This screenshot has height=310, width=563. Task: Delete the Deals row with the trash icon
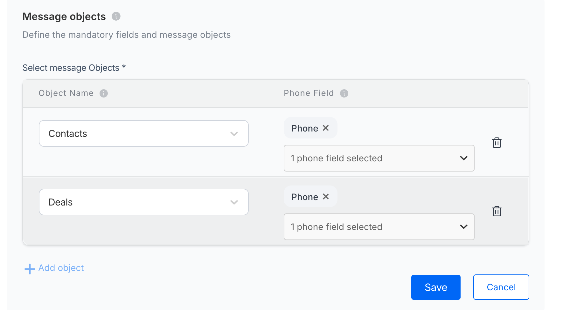coord(497,211)
